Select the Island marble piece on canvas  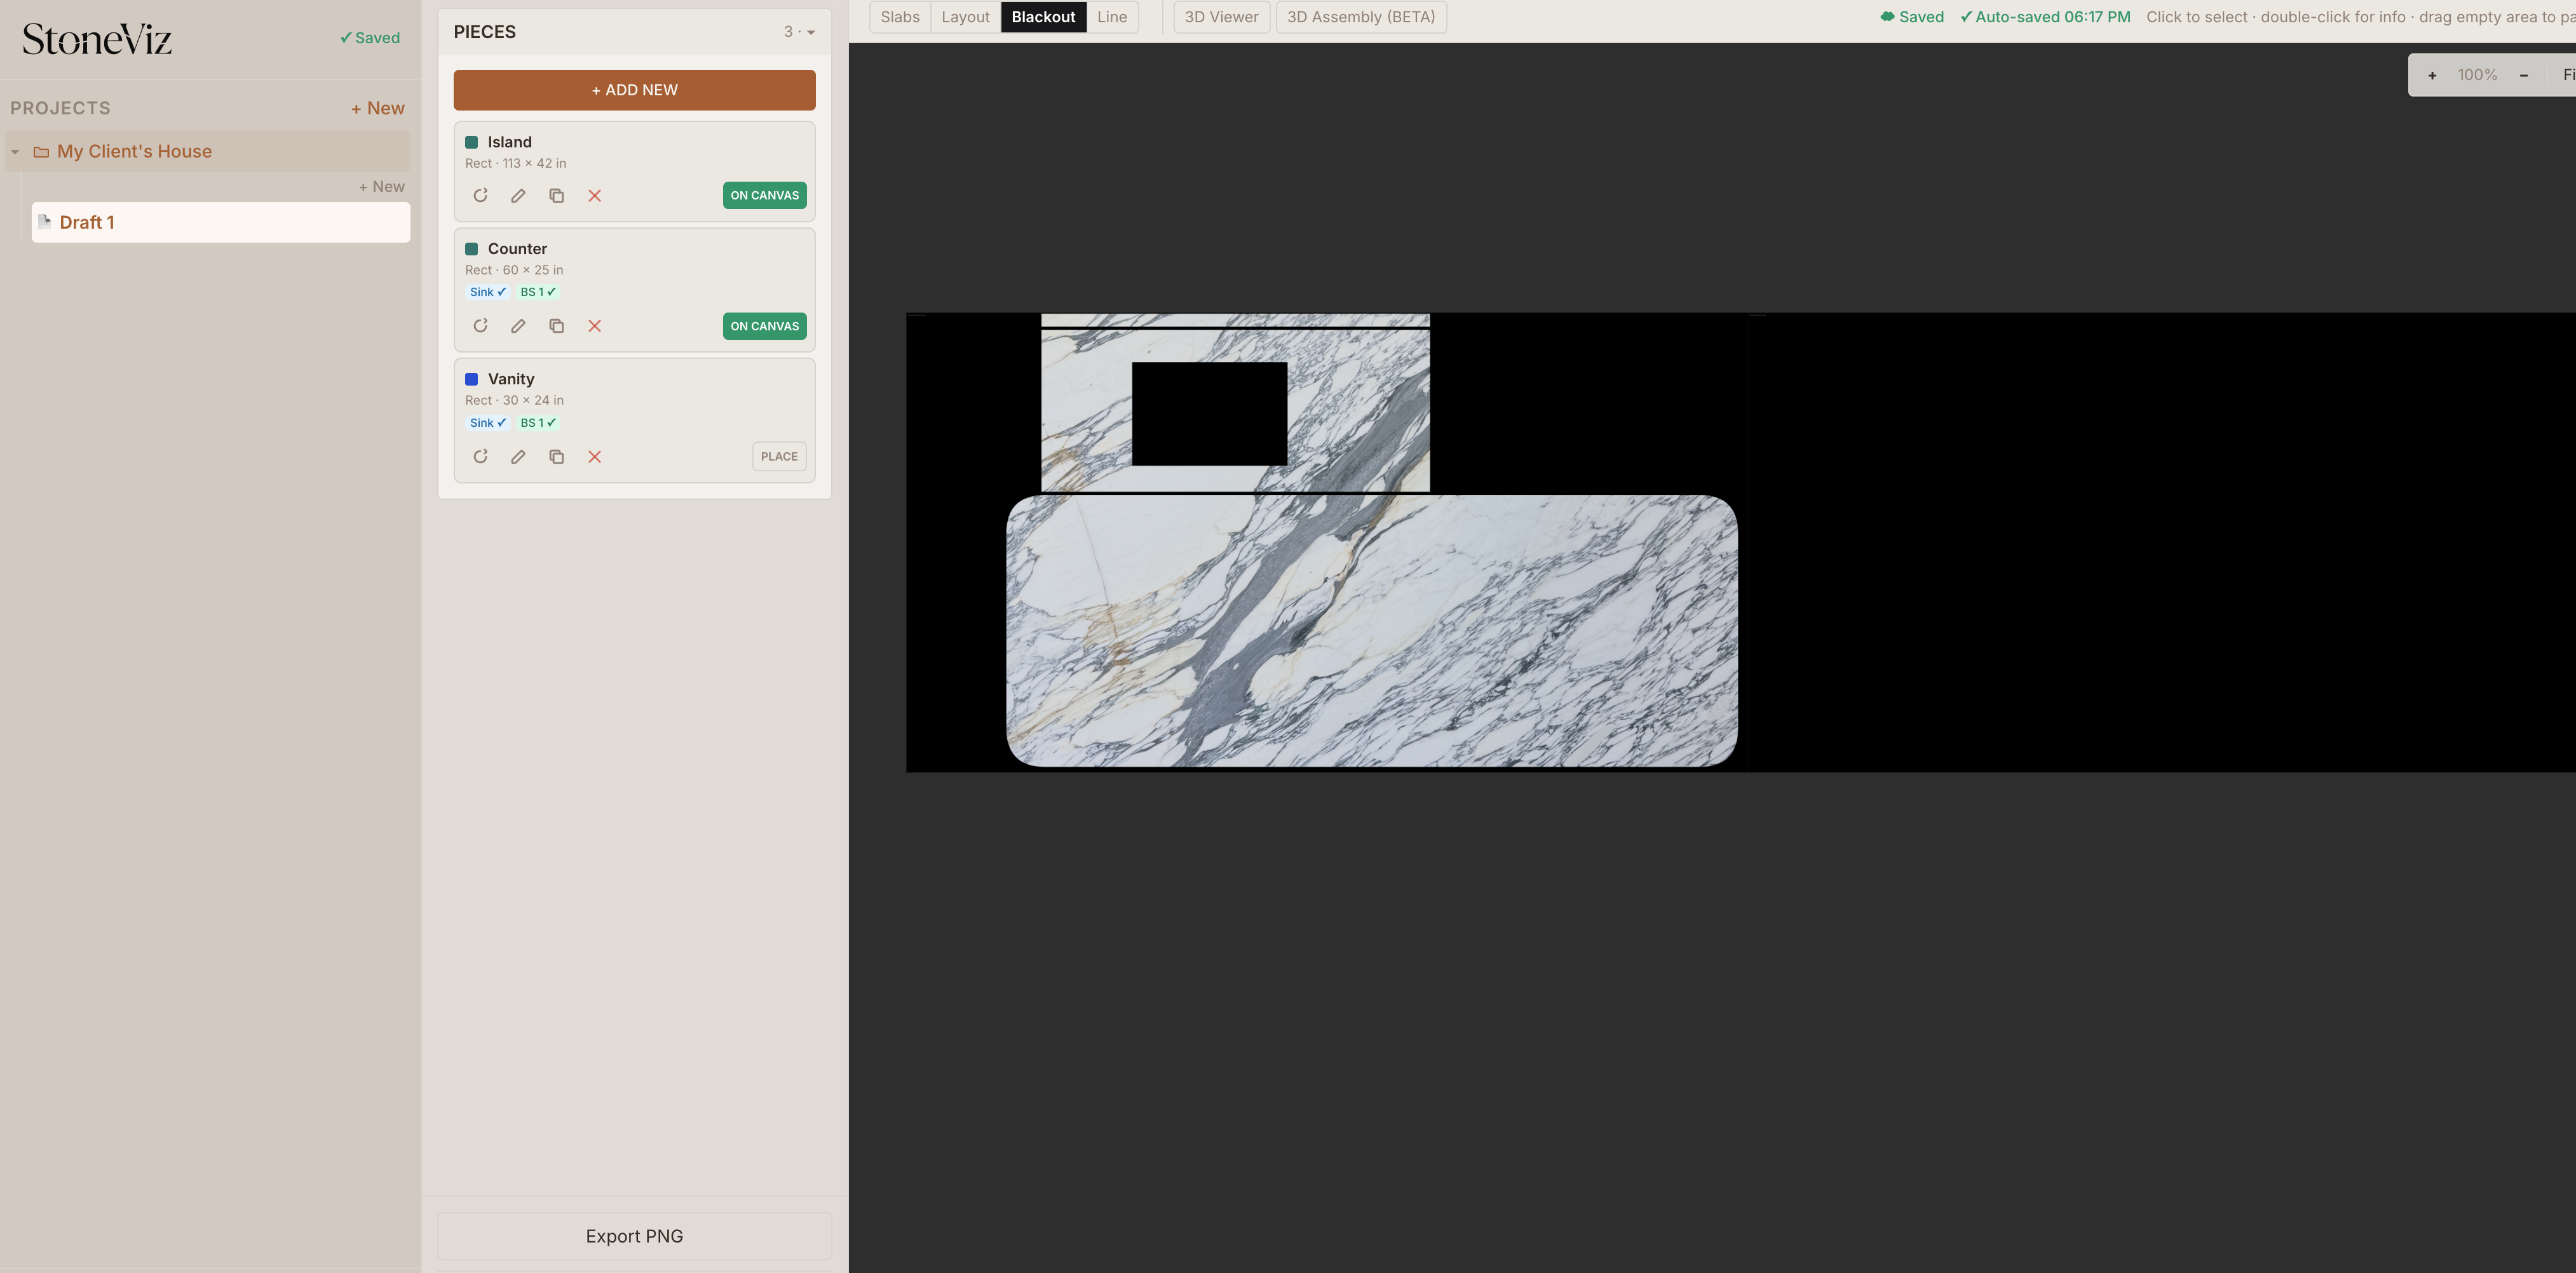[1371, 631]
